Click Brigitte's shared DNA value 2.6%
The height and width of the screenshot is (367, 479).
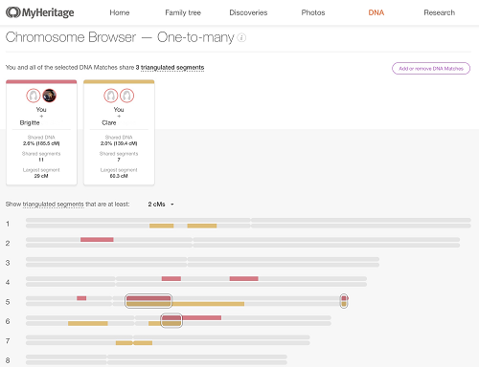pyautogui.click(x=41, y=143)
